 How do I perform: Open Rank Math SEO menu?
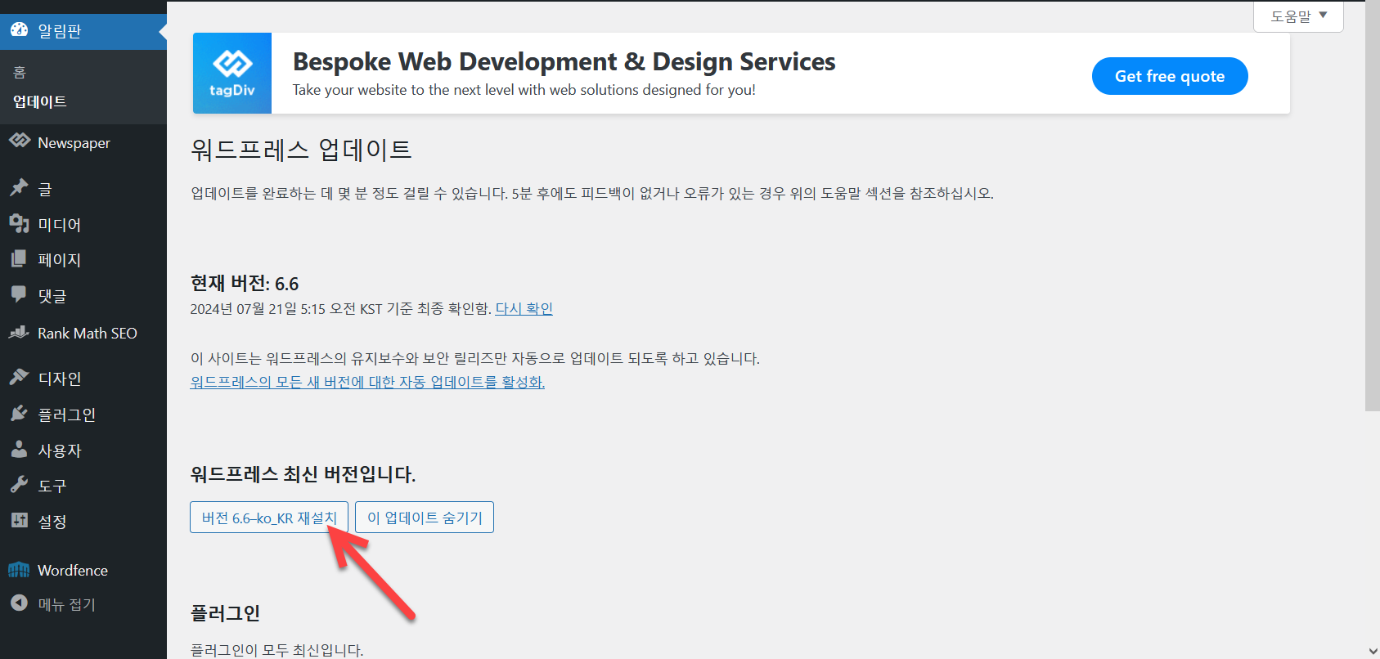[83, 333]
